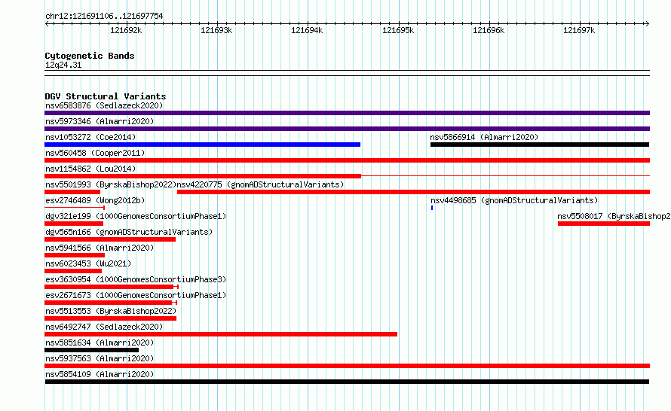Open dgv321e199 (1000GenomesConsortiumPhase1) label
The width and height of the screenshot is (671, 411).
[136, 216]
